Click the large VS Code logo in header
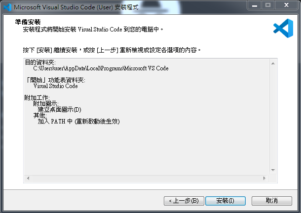301x213 pixels. click(283, 29)
